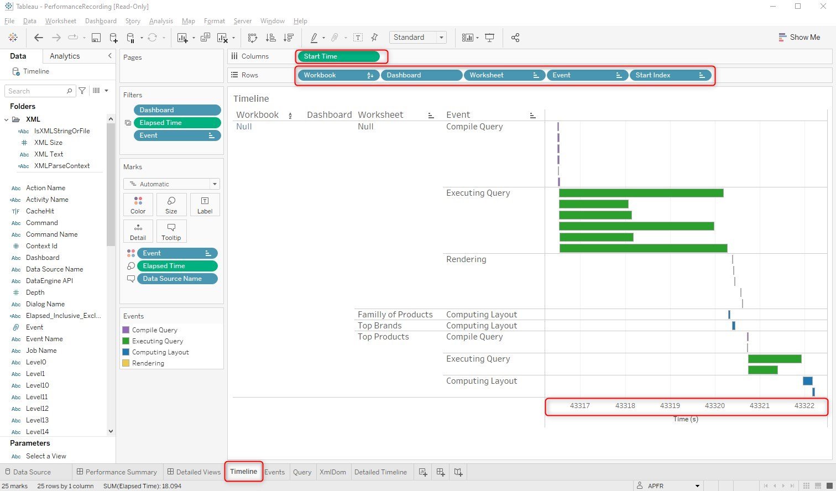
Task: Click the Show Me button
Action: [800, 38]
